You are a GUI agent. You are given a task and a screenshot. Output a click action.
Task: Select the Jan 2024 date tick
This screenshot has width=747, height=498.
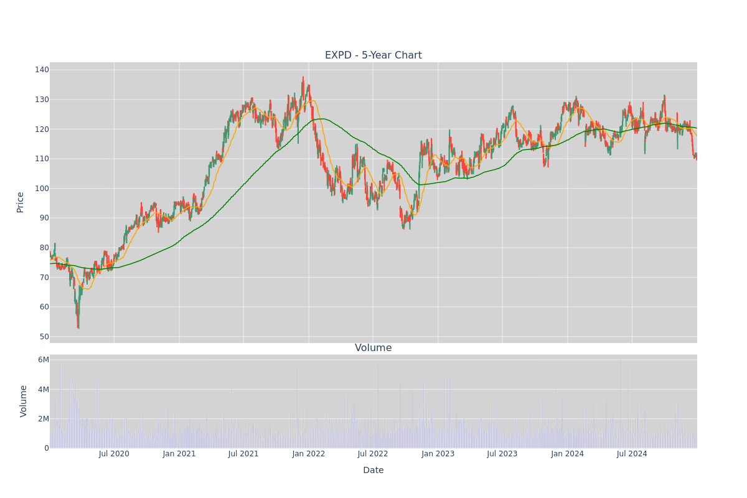click(x=568, y=454)
